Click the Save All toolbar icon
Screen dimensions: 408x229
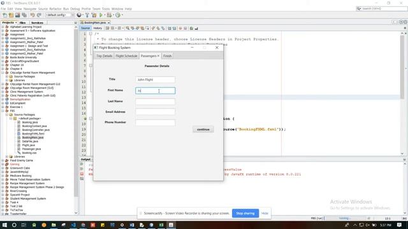[x=24, y=15]
